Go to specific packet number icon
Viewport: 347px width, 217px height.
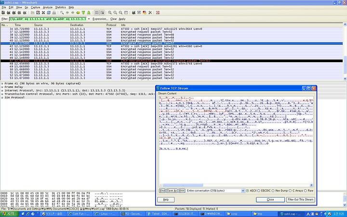pos(78,13)
